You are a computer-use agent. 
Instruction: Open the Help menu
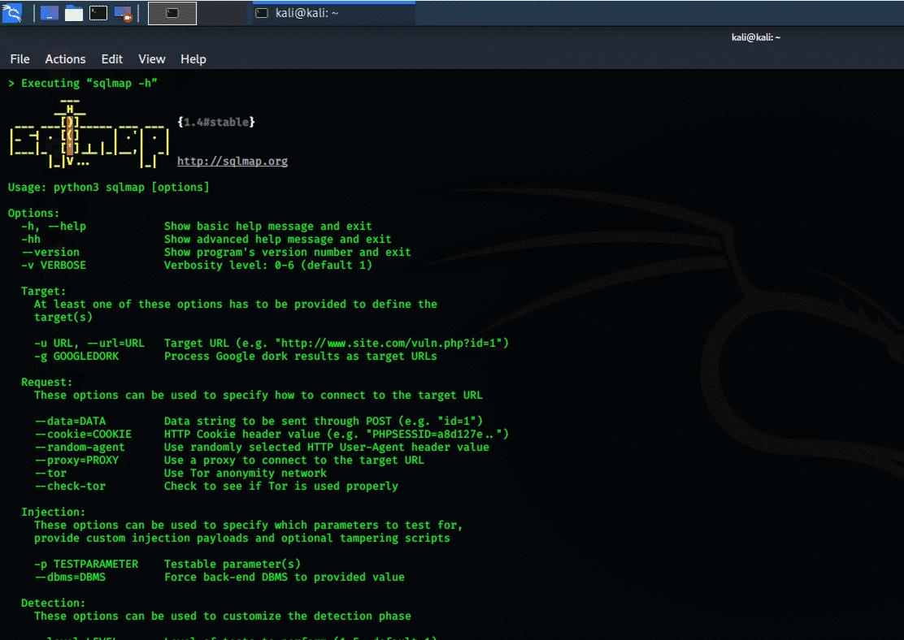pyautogui.click(x=193, y=59)
